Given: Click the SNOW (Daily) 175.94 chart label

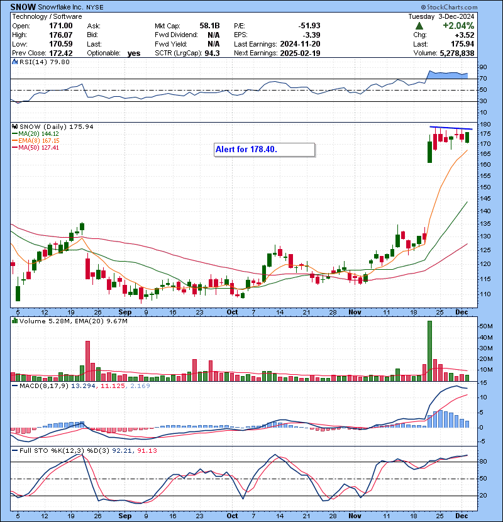Looking at the screenshot, I should [x=57, y=127].
